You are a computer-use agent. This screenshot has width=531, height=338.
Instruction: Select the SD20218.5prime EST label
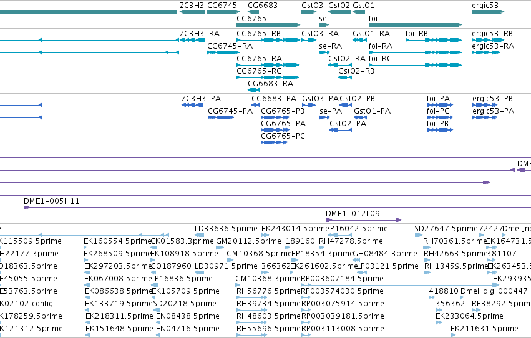185,304
